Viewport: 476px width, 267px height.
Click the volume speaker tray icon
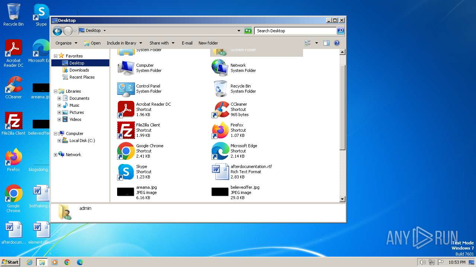[422, 262]
